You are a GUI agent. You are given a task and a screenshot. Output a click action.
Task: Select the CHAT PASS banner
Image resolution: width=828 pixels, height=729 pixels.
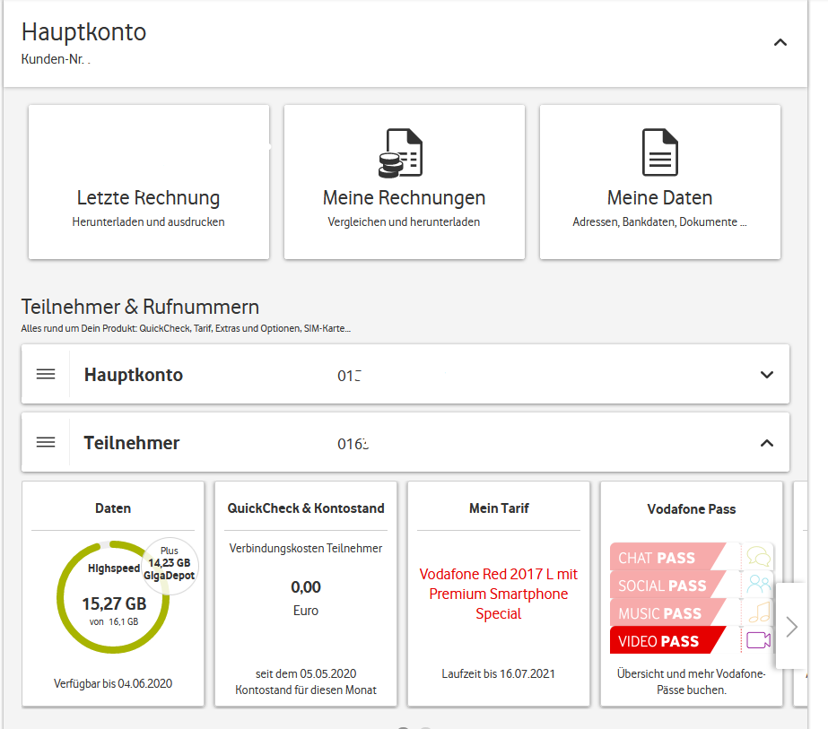coord(668,556)
